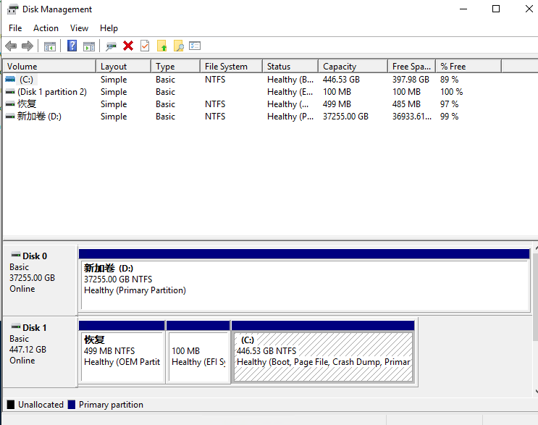The image size is (538, 425).
Task: Click the Show/Hide Action Pane icon
Action: (89, 46)
